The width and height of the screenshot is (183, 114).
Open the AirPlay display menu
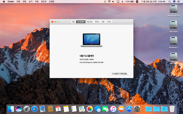tap(118, 2)
